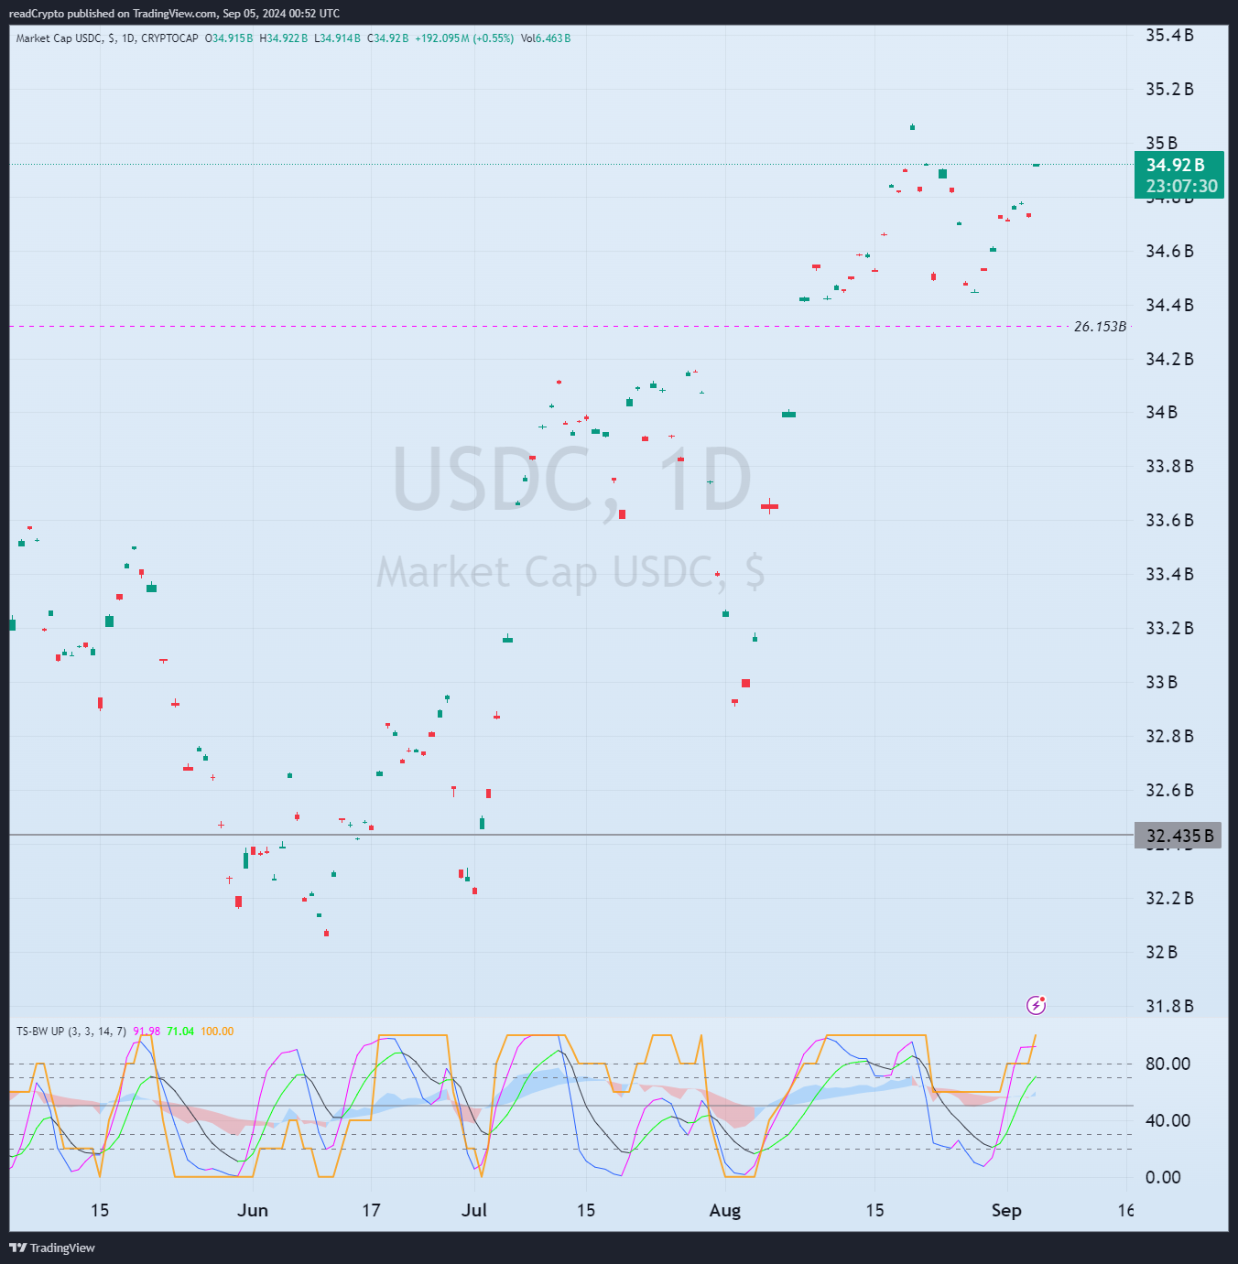This screenshot has height=1264, width=1238.
Task: Click the magenta line label 26.153B
Action: point(1100,327)
